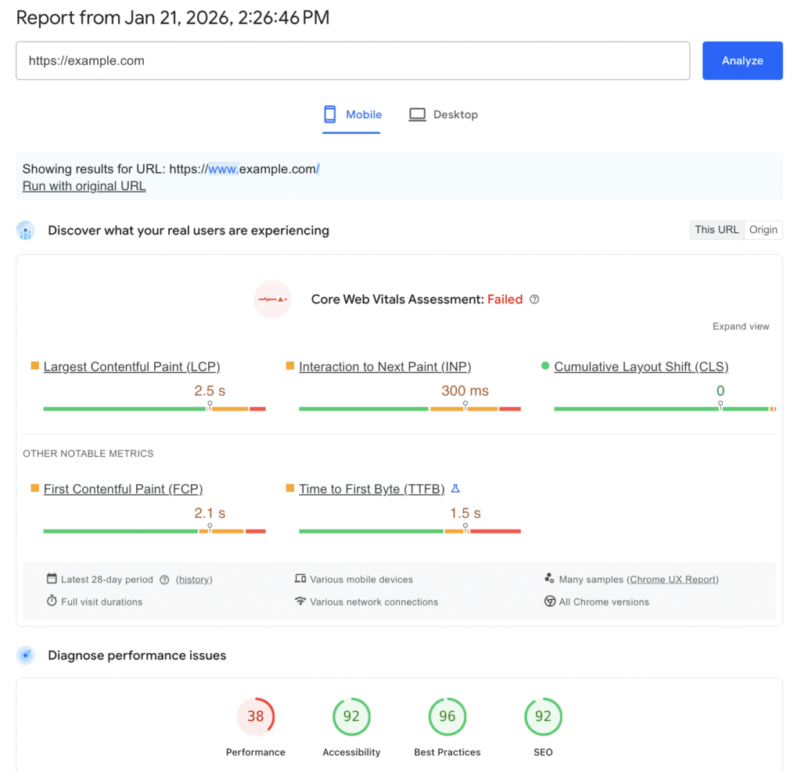The height and width of the screenshot is (772, 801).
Task: Click the URL input field
Action: pyautogui.click(x=353, y=60)
